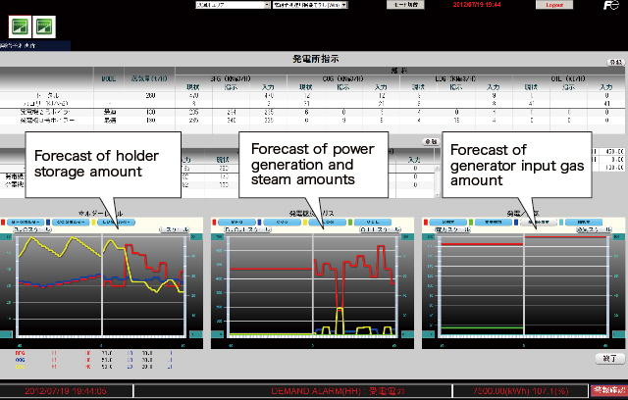Open the right-axis scale selector of the generator gas chart
Screen dimensions: 628x400
pos(594,229)
